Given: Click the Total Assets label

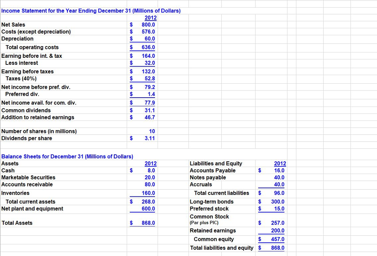Looking at the screenshot, I should (x=17, y=223).
